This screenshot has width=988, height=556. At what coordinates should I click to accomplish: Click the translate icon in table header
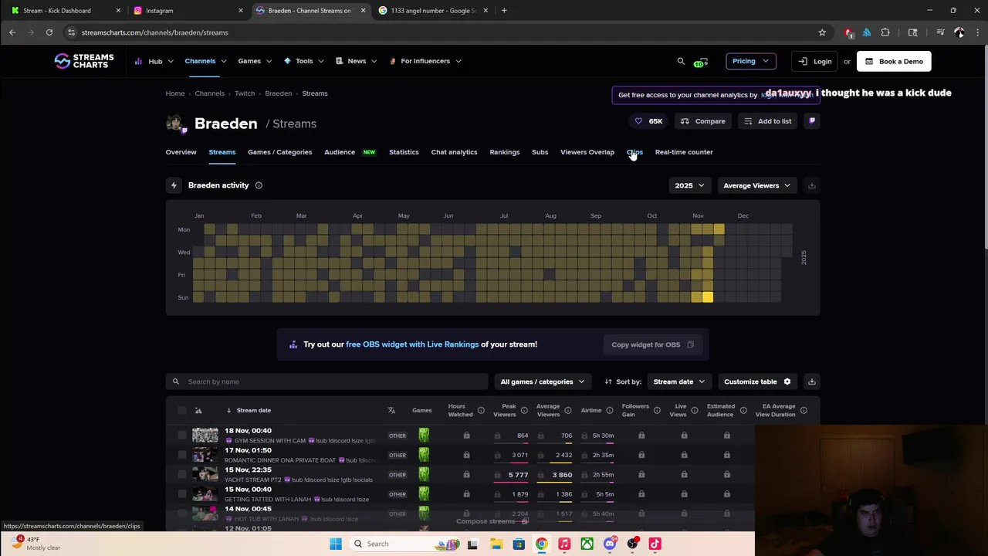point(391,410)
